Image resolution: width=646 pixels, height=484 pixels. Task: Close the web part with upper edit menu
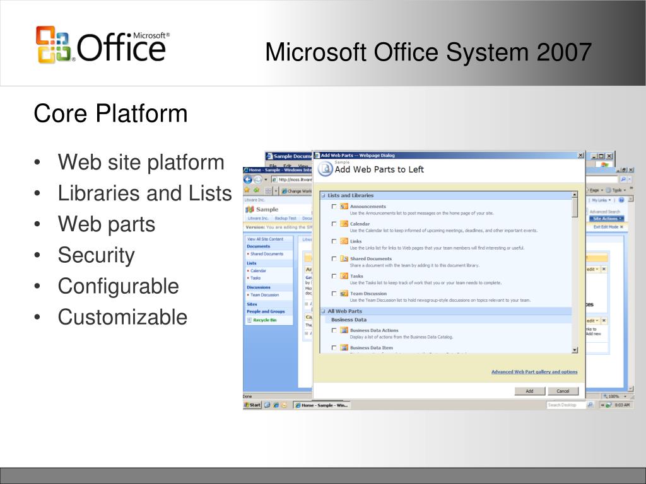[x=604, y=269]
